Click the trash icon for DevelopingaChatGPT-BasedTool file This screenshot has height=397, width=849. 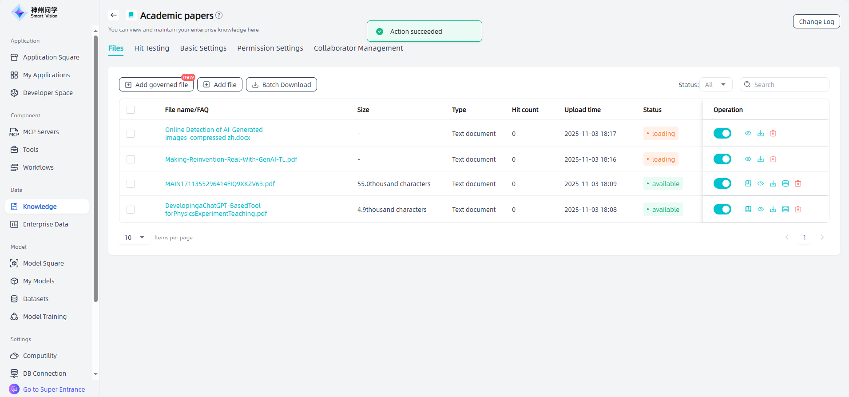797,209
